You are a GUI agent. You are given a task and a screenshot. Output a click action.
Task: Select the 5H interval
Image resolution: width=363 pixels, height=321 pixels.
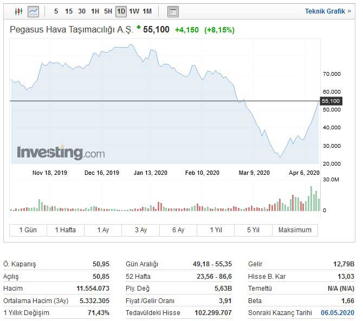(x=108, y=11)
